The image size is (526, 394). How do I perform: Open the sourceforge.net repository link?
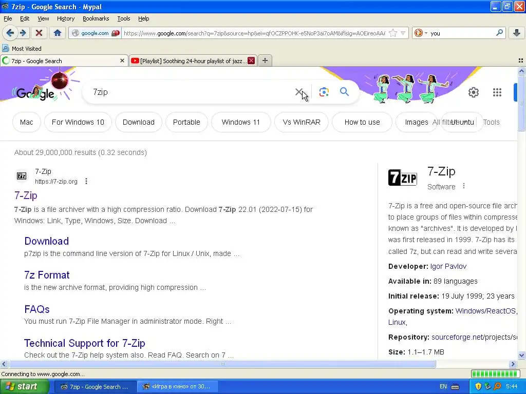pos(474,337)
